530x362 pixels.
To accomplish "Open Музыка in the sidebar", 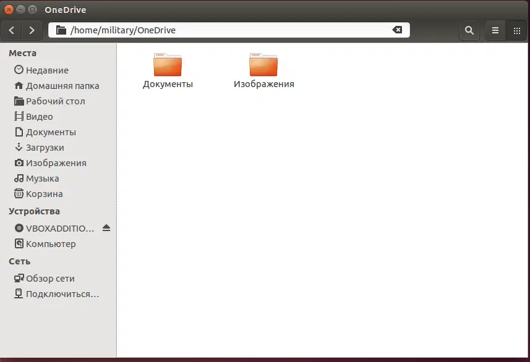I will point(58,179).
